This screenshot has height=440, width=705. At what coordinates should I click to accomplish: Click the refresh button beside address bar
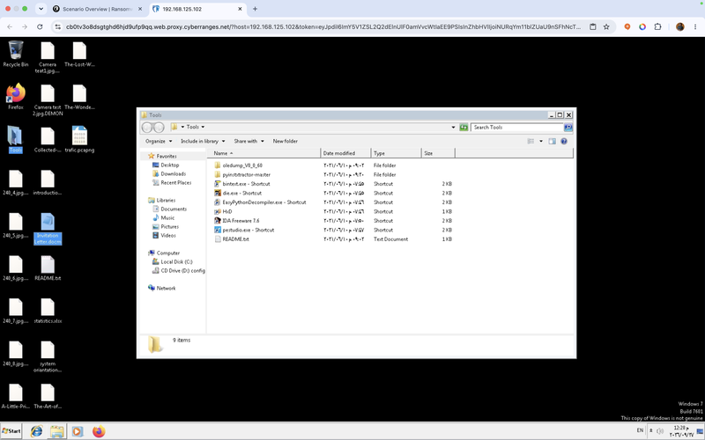point(464,128)
